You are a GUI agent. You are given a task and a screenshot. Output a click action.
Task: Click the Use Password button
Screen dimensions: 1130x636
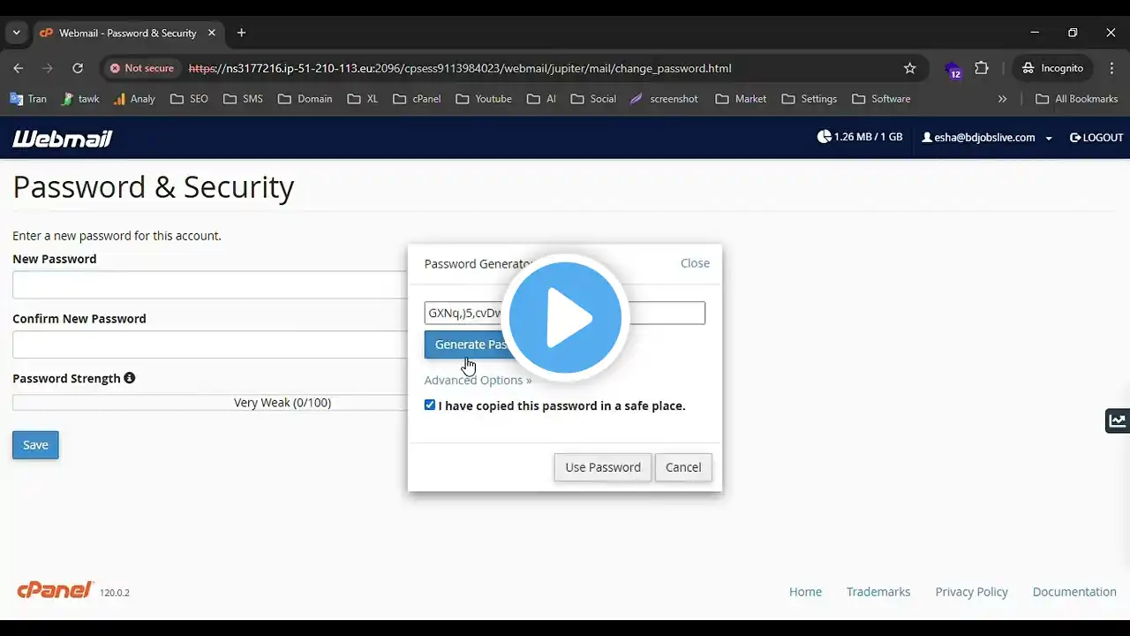pyautogui.click(x=603, y=467)
